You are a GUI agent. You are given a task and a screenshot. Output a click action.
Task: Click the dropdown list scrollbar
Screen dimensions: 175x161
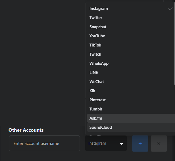[174, 44]
